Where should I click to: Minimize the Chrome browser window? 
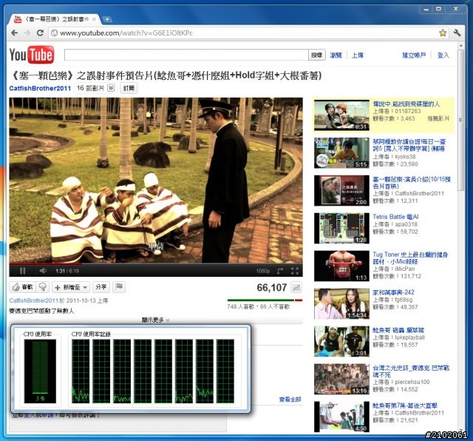pos(426,9)
